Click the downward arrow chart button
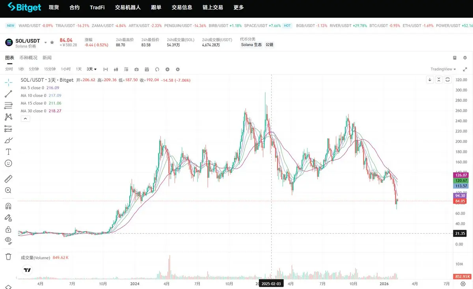The height and width of the screenshot is (289, 473). (x=430, y=80)
